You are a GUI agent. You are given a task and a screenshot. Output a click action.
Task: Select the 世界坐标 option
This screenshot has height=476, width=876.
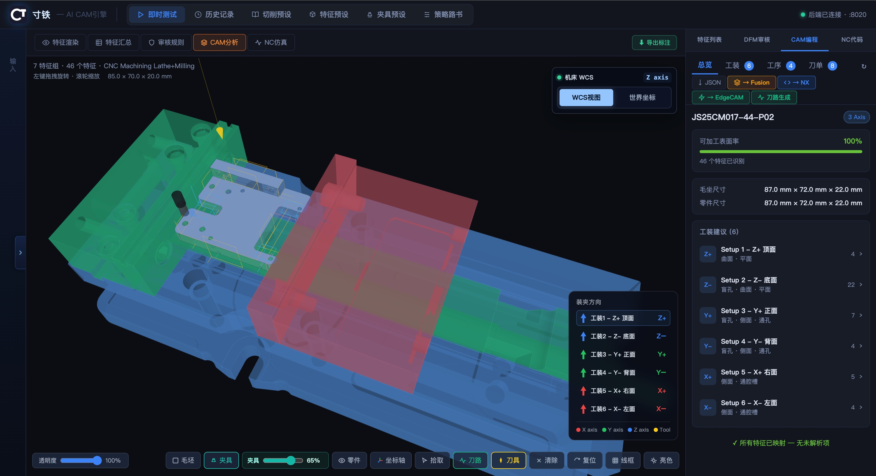[x=642, y=98]
